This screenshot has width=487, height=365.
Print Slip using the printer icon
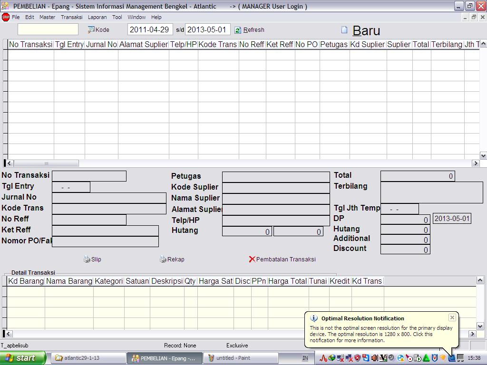click(87, 259)
